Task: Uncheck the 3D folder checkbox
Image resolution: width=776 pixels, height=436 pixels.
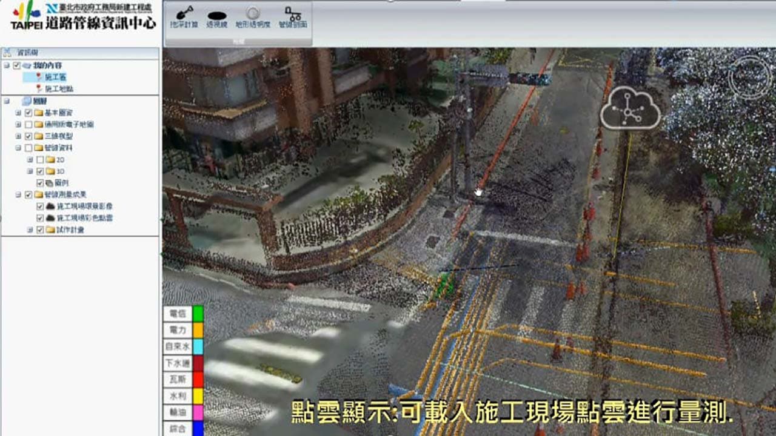Action: point(40,171)
